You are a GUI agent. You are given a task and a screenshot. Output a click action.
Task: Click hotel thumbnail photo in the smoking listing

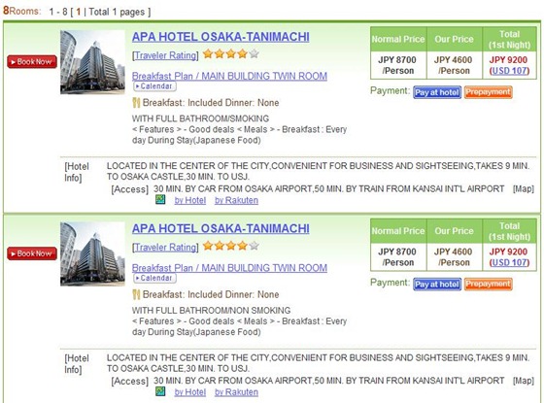click(92, 62)
